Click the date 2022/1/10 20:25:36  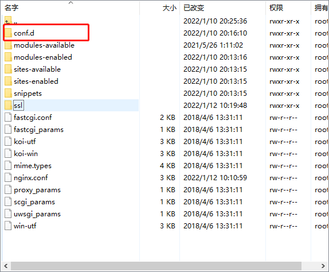(216, 21)
